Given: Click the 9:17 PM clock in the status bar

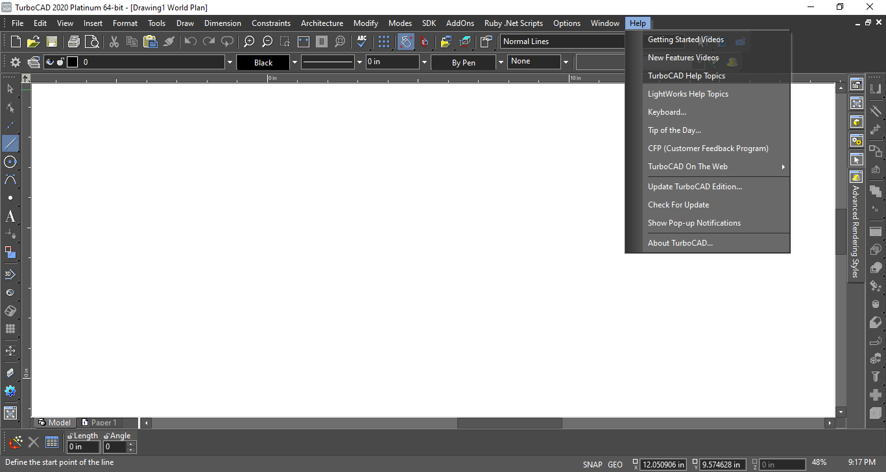Looking at the screenshot, I should (x=861, y=462).
